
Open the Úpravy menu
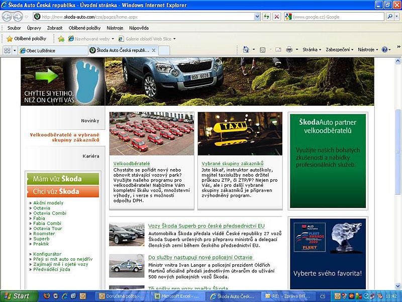point(34,28)
